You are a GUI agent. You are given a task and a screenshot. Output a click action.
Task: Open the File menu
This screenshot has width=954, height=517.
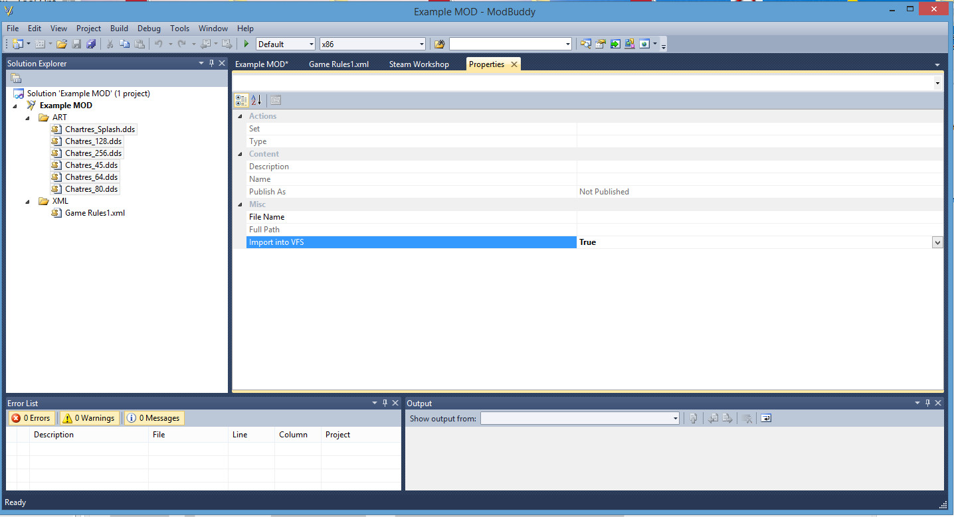(x=13, y=29)
